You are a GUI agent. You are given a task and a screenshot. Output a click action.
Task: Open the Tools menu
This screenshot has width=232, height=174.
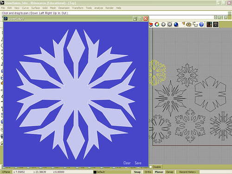89,8
